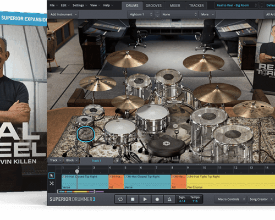
Task: Switch to the MIXER tab
Action: coord(175,5)
